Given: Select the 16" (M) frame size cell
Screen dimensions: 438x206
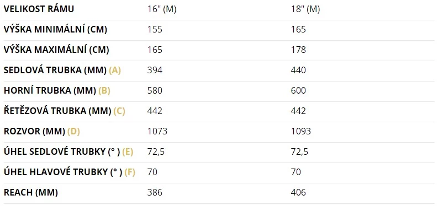Looking at the screenshot, I should point(162,9).
